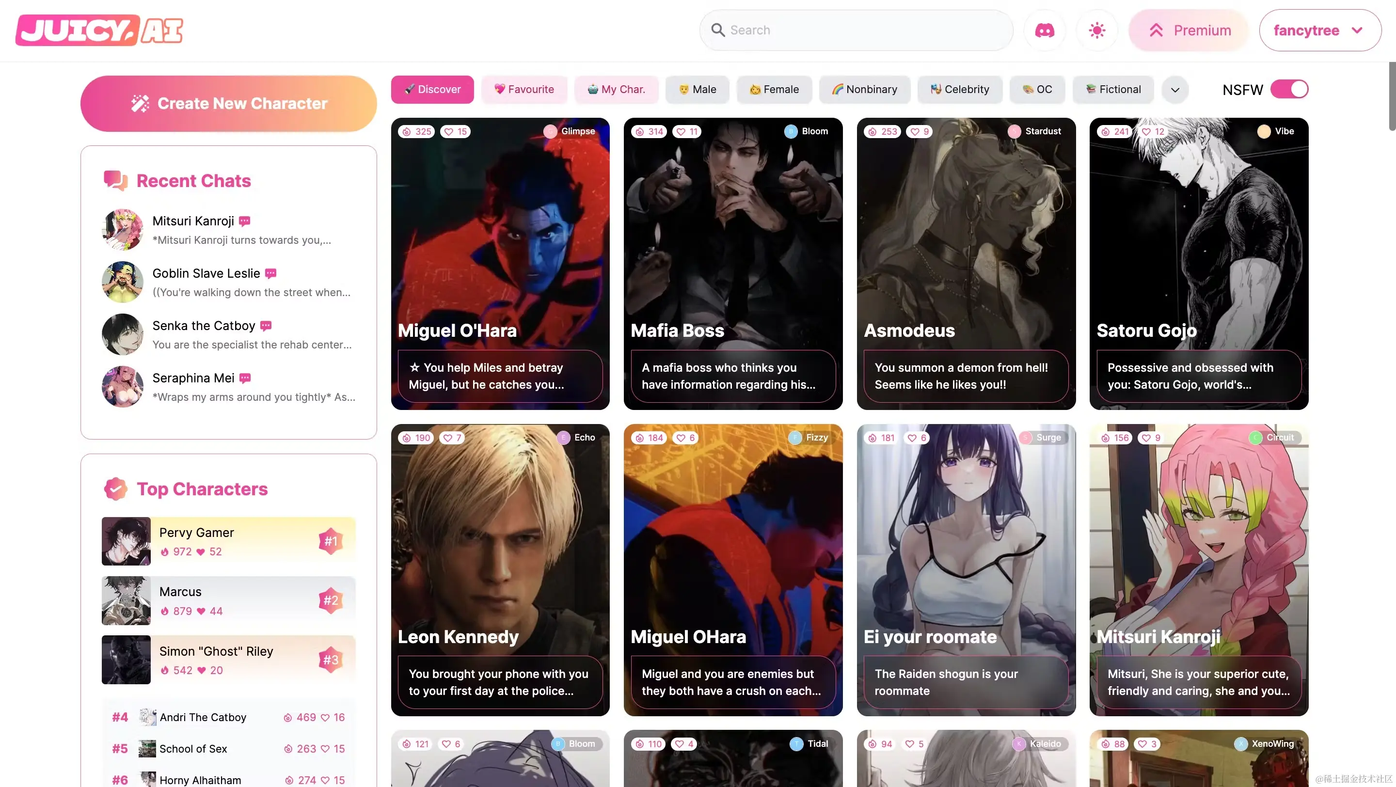This screenshot has width=1396, height=787.
Task: Click heart icon on Miguel O'Hara card
Action: coord(449,132)
